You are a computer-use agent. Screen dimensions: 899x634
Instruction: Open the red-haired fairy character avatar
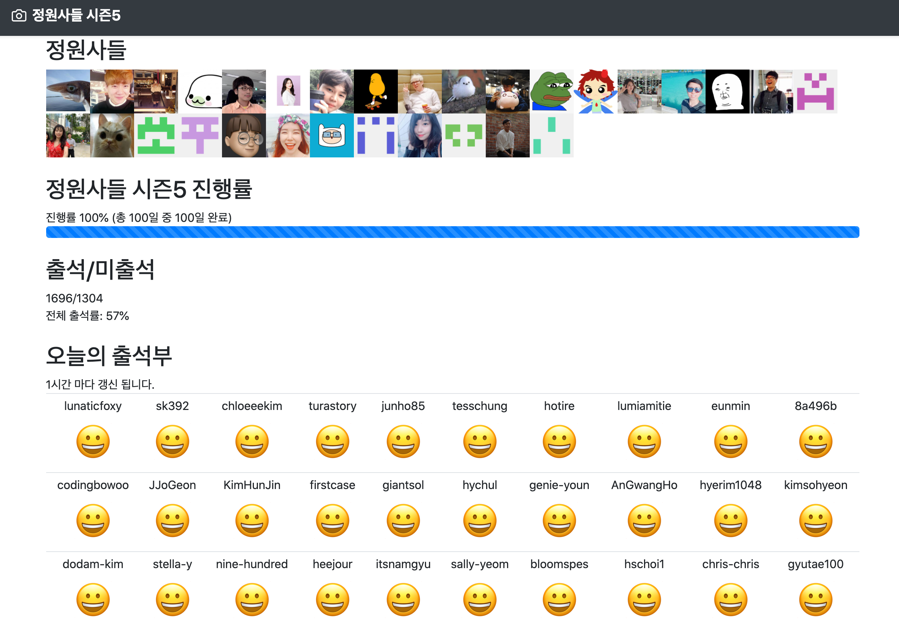tap(595, 92)
